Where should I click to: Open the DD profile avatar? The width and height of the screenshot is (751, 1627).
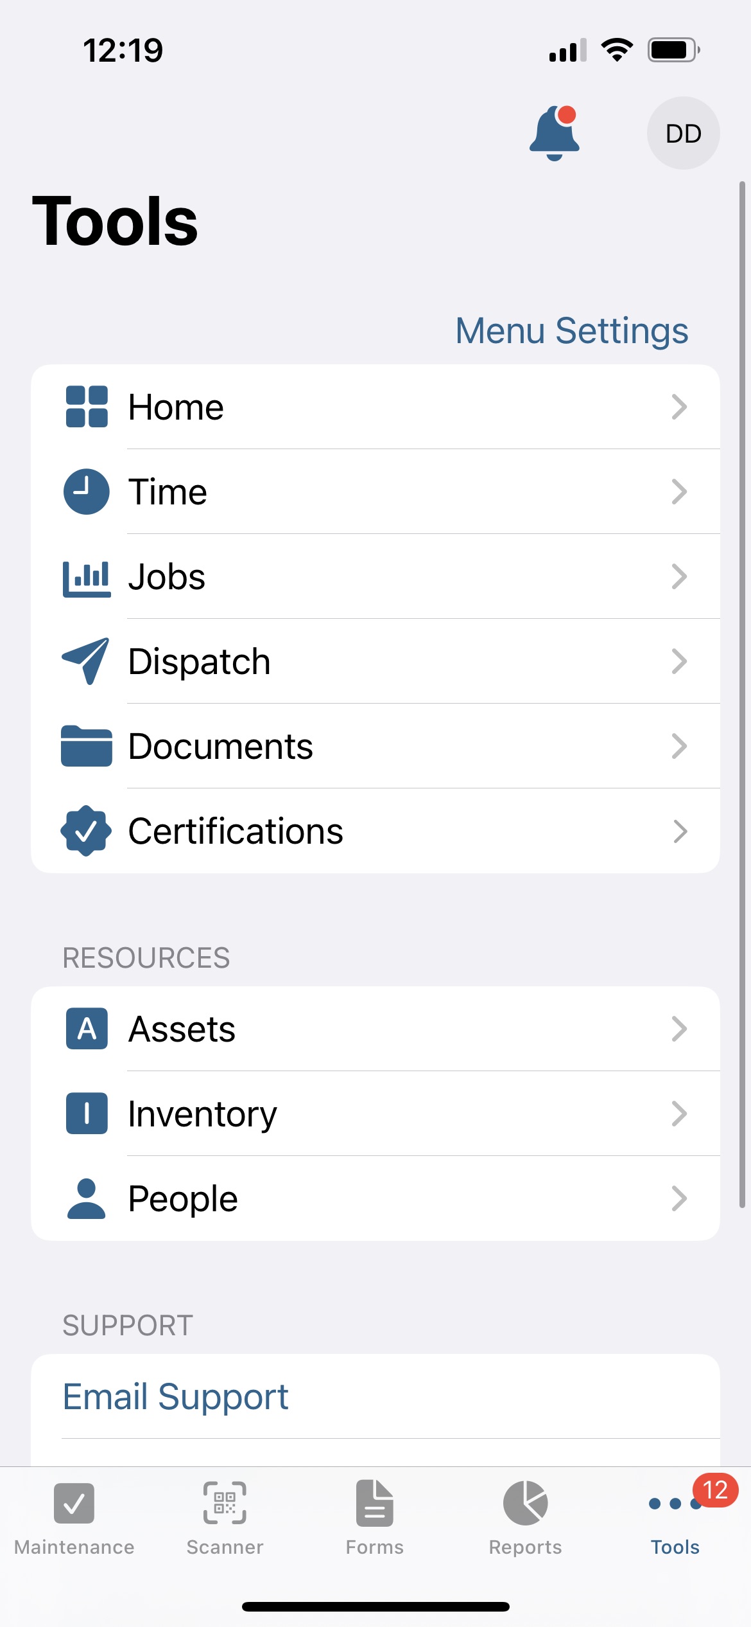(x=683, y=134)
